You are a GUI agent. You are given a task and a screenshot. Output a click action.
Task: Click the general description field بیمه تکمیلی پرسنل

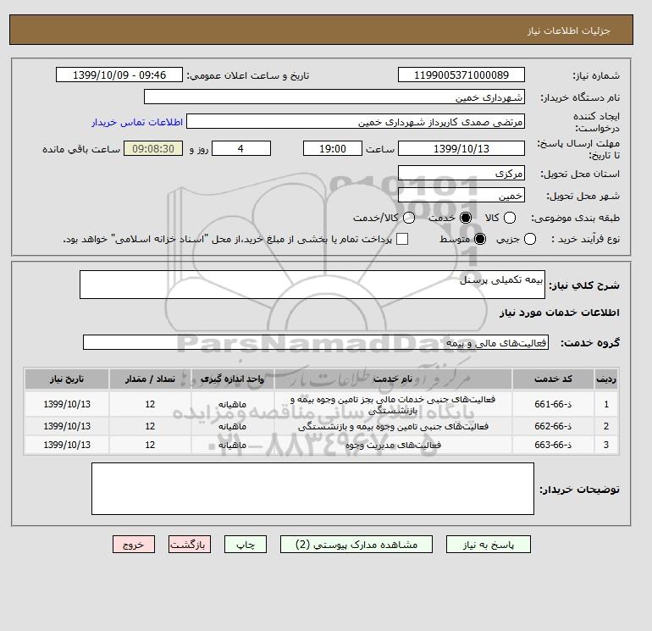pyautogui.click(x=312, y=285)
